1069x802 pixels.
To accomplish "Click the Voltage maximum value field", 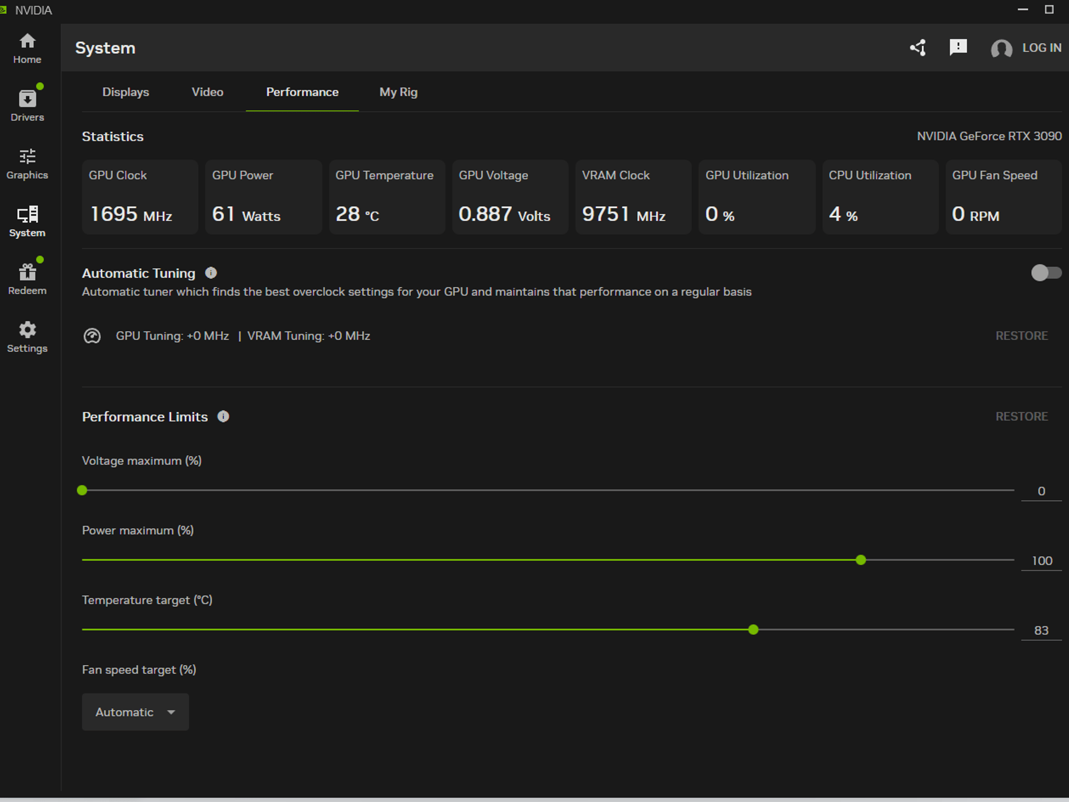I will pos(1041,491).
